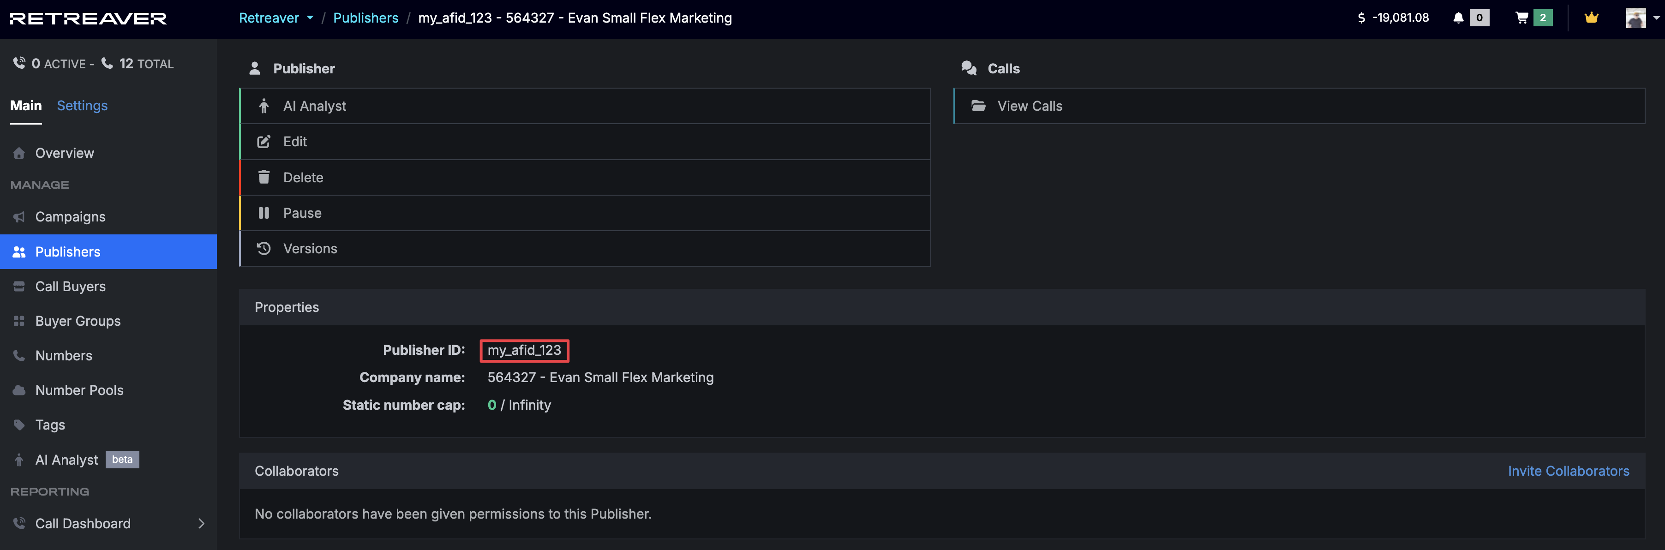
Task: Click the Numbers phone icon
Action: 19,355
